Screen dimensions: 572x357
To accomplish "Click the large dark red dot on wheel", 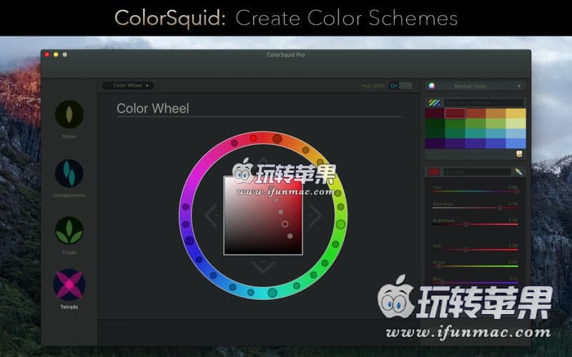I will (x=277, y=139).
